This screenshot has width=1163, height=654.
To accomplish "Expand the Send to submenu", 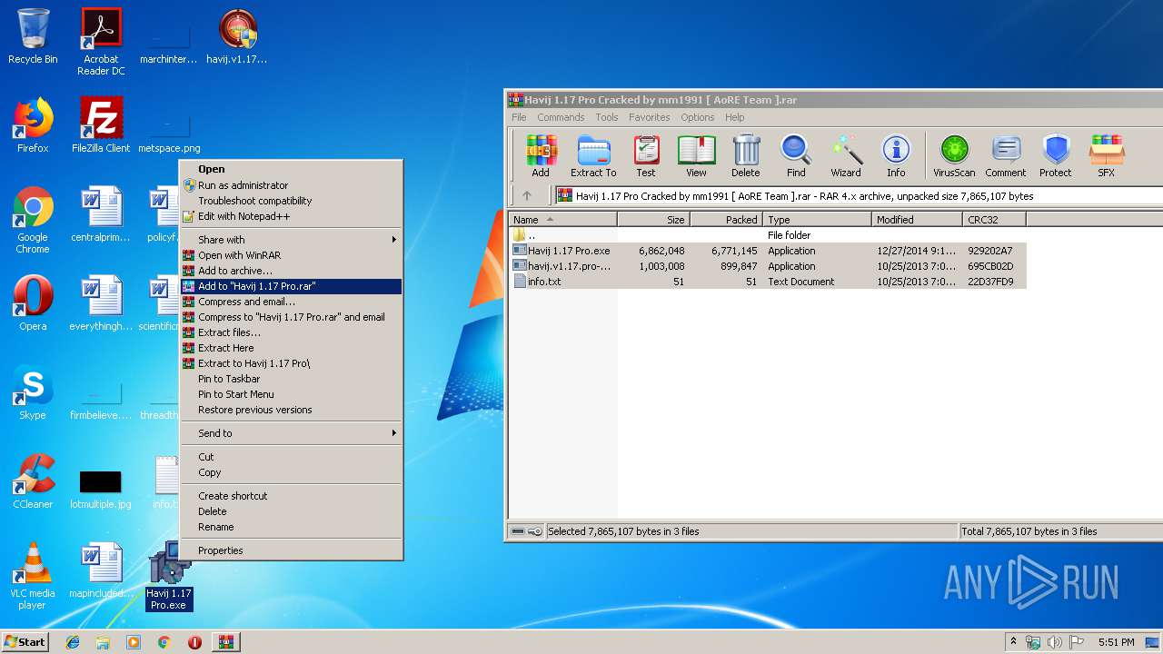I will 291,433.
